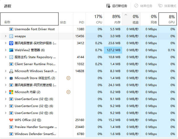Sort by 89% 内存 column header

(x=113, y=19)
